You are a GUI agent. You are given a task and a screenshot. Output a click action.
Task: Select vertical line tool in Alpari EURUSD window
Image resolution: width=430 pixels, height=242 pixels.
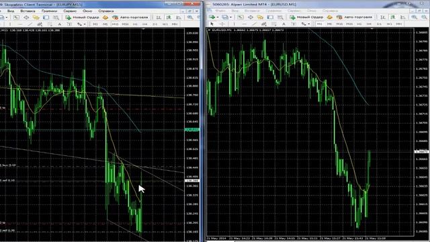click(x=234, y=24)
